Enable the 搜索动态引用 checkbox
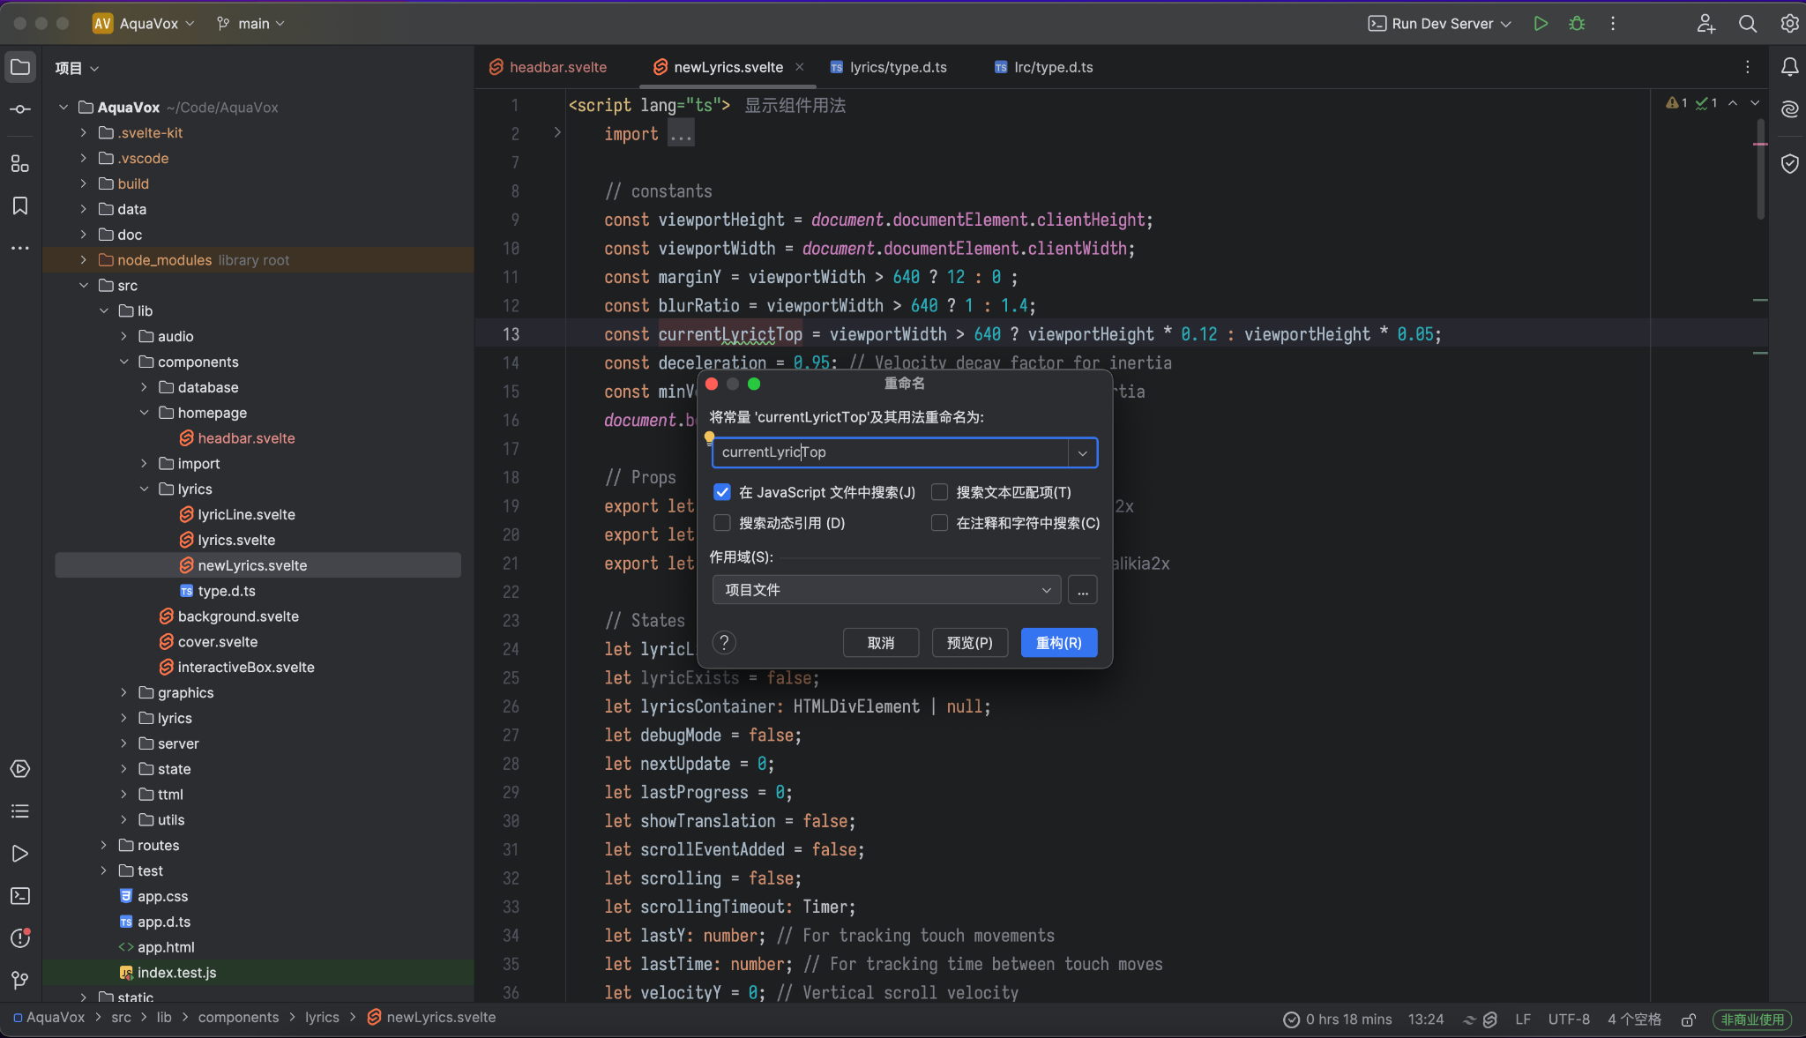This screenshot has height=1038, width=1806. pos(721,523)
